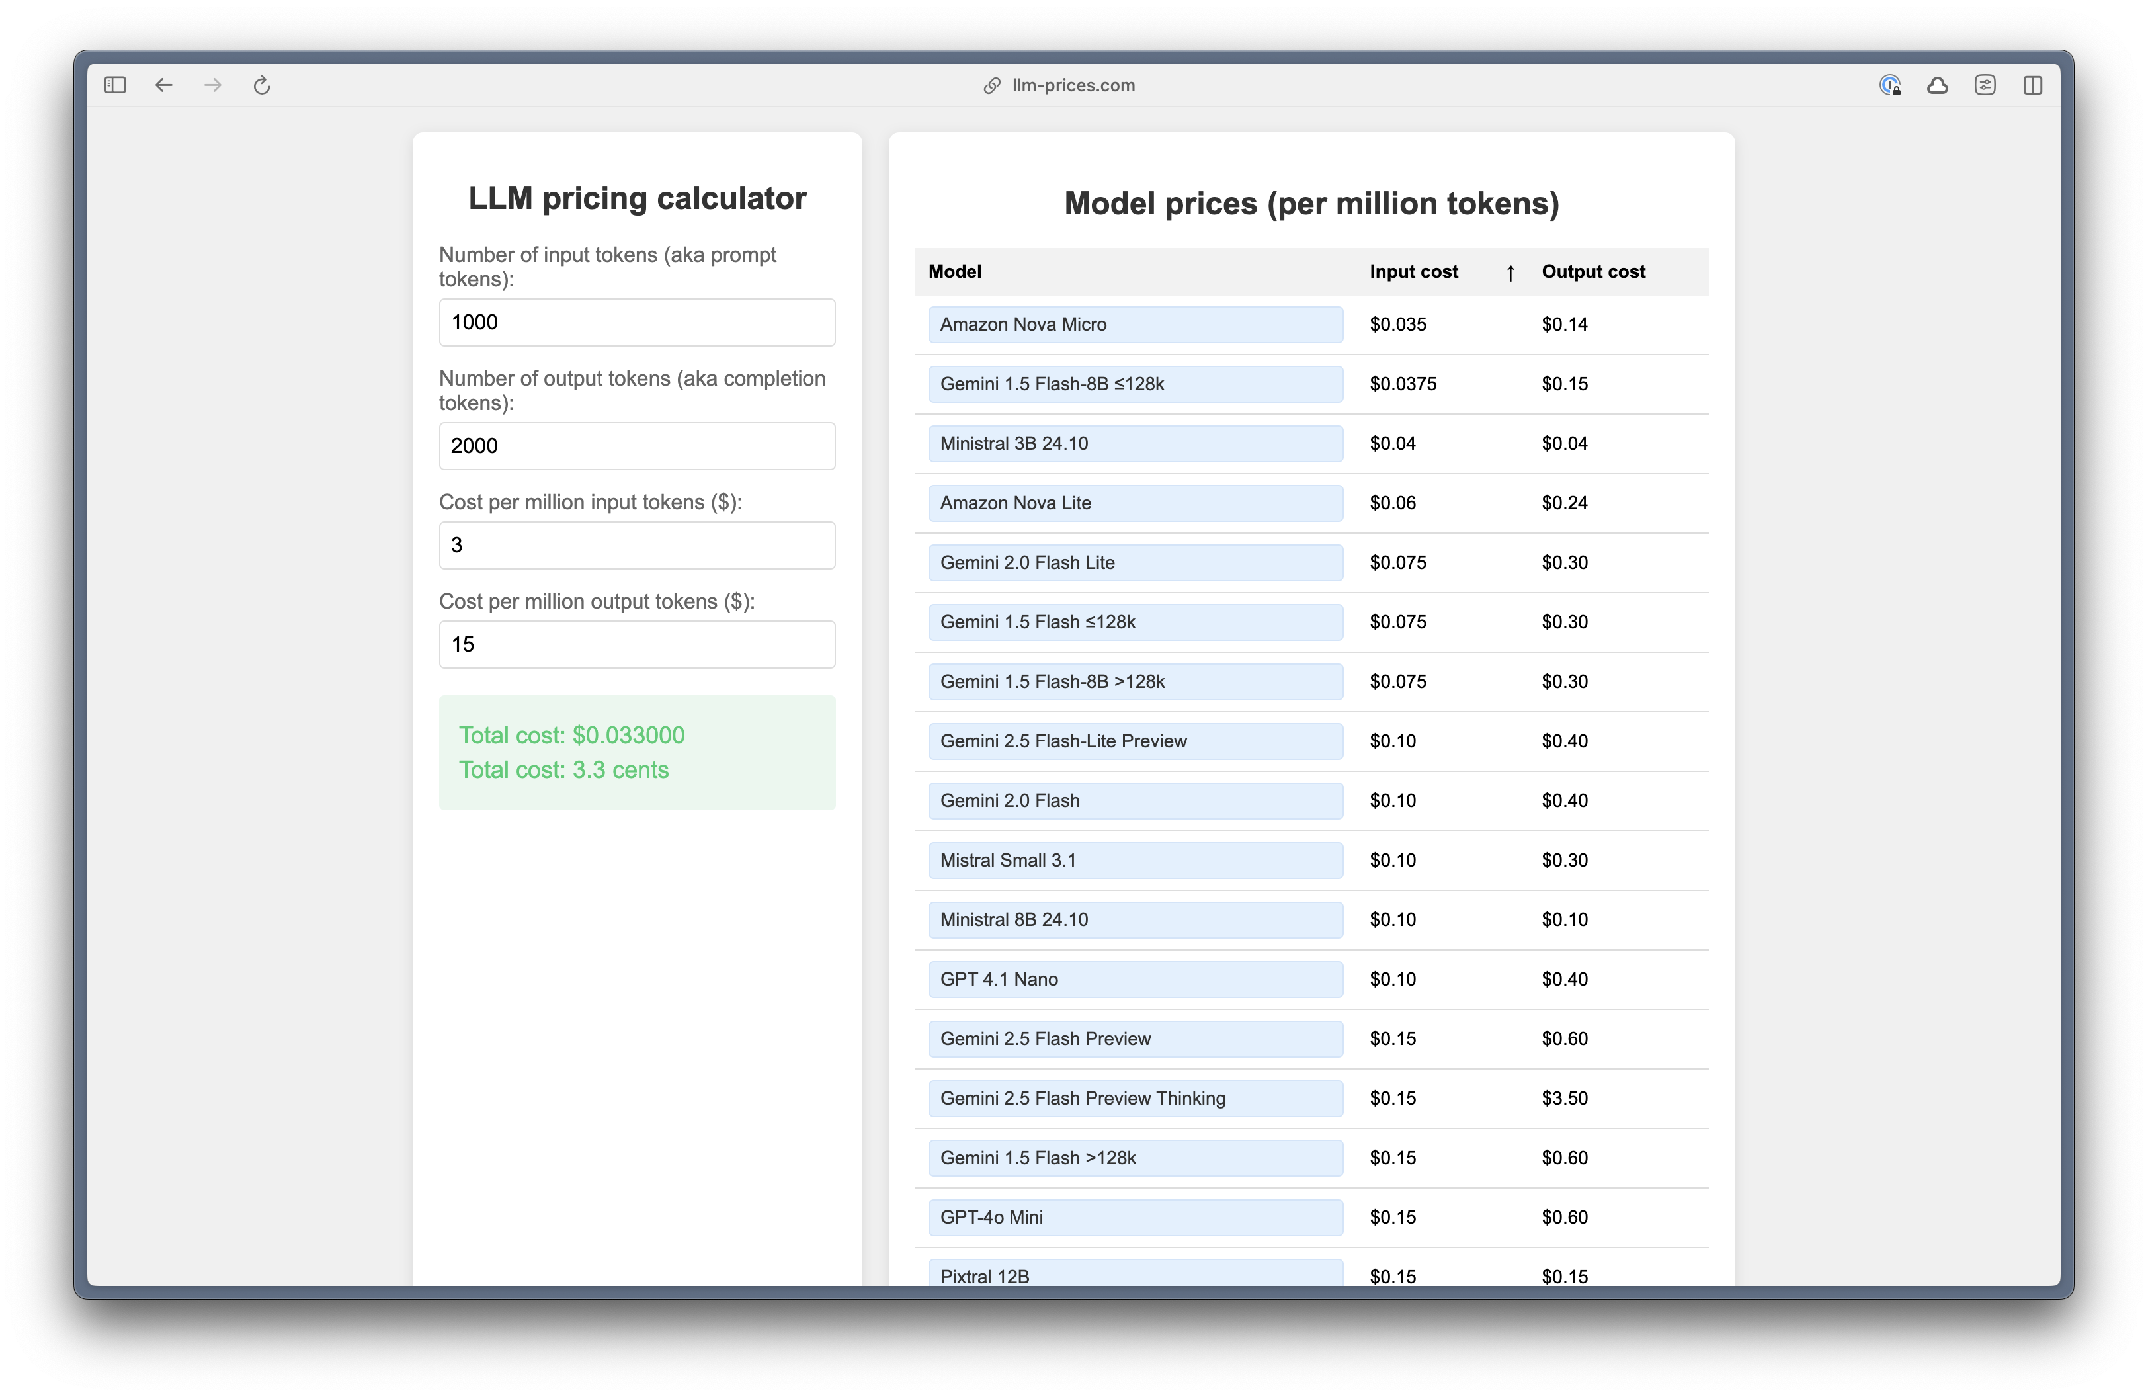Click the $3.50 output cost value
2148x1397 pixels.
1564,1099
